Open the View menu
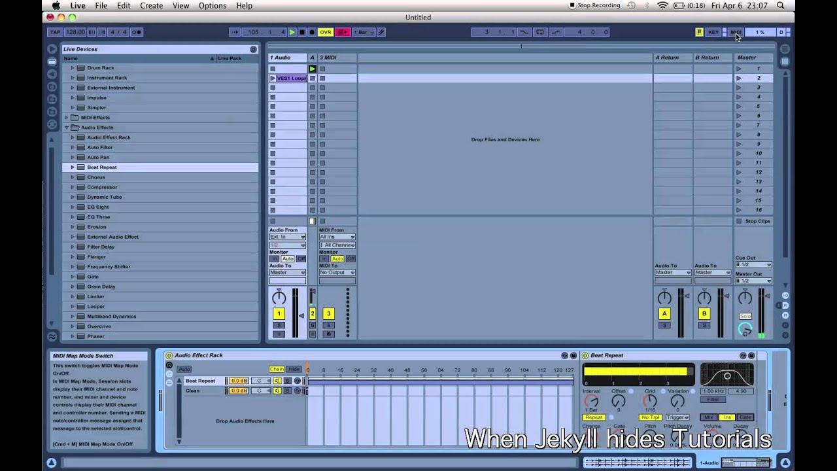The image size is (837, 471). coord(180,5)
